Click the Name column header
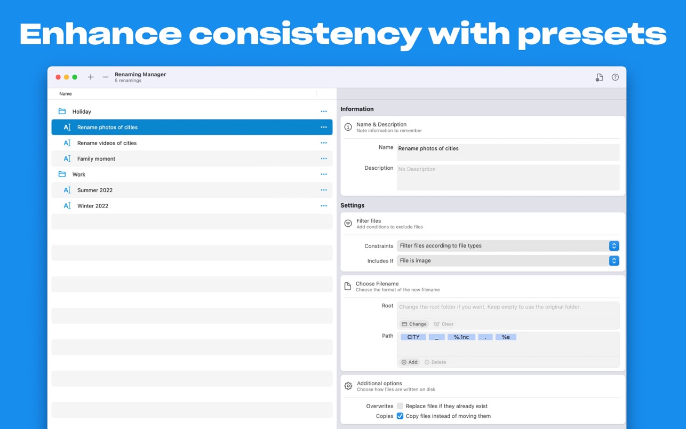The width and height of the screenshot is (686, 429). tap(66, 94)
